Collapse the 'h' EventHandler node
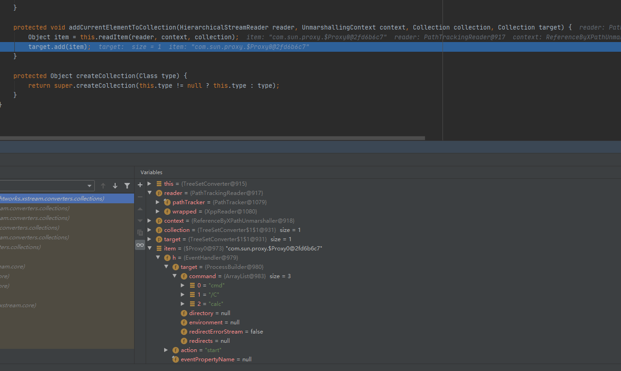The width and height of the screenshot is (621, 371). (158, 257)
